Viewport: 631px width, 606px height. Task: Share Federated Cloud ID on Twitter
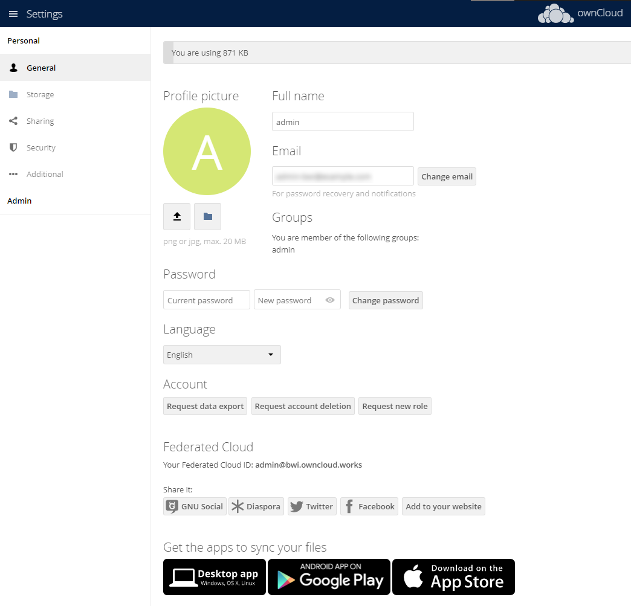[x=312, y=506]
